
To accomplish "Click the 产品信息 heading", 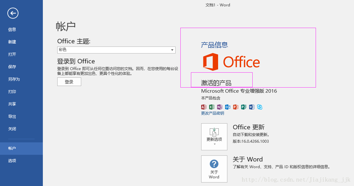I will [x=215, y=45].
